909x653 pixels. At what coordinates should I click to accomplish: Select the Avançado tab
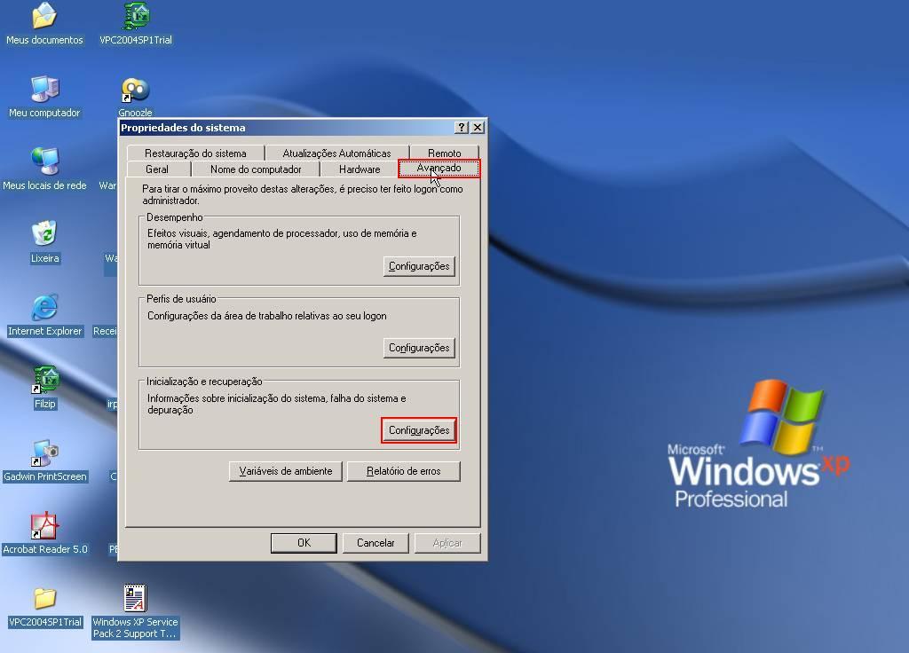[x=439, y=168]
